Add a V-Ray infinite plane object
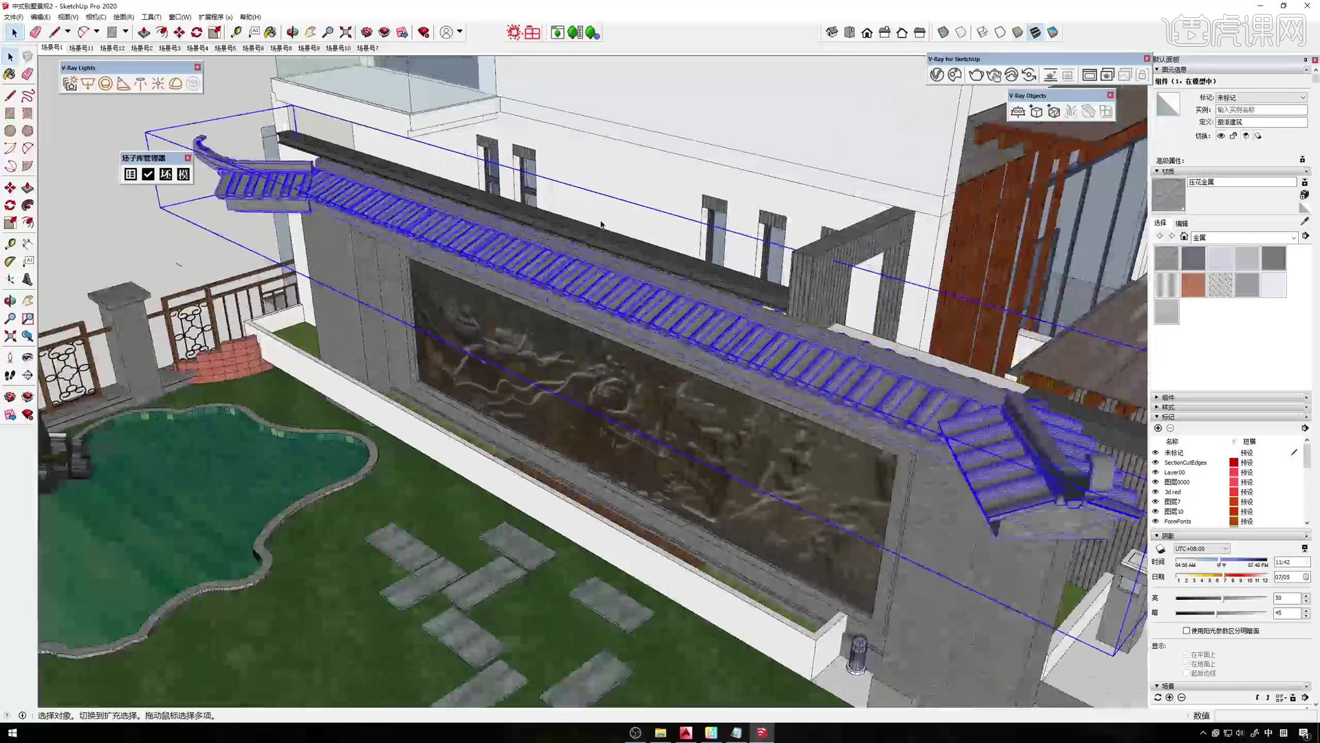Viewport: 1320px width, 743px height. point(1018,111)
